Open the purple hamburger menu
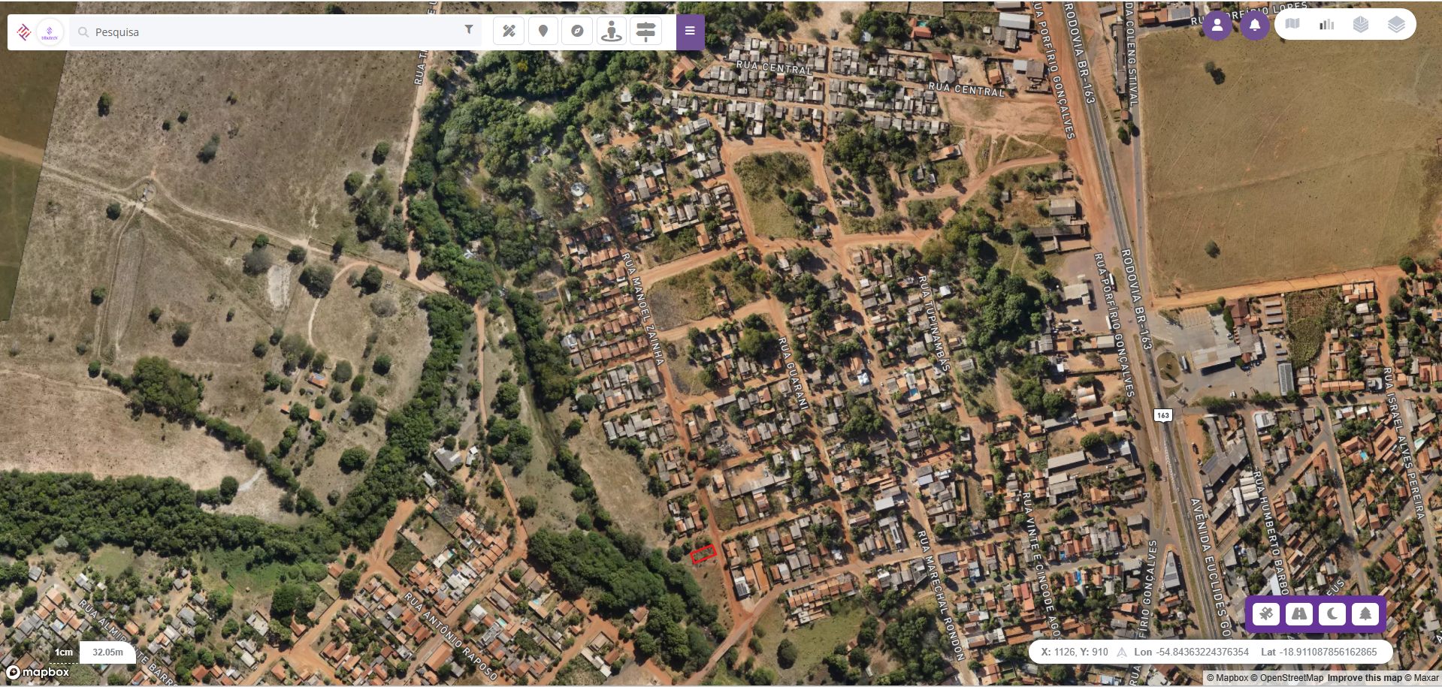Image resolution: width=1442 pixels, height=687 pixels. tap(690, 32)
